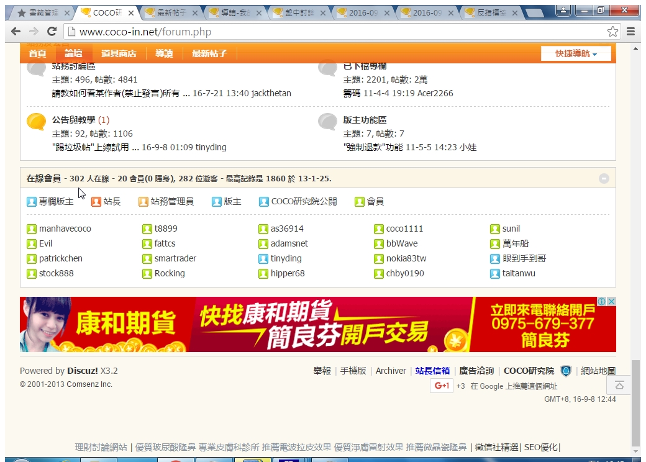
Task: Open the Archiver footer link
Action: click(x=391, y=371)
